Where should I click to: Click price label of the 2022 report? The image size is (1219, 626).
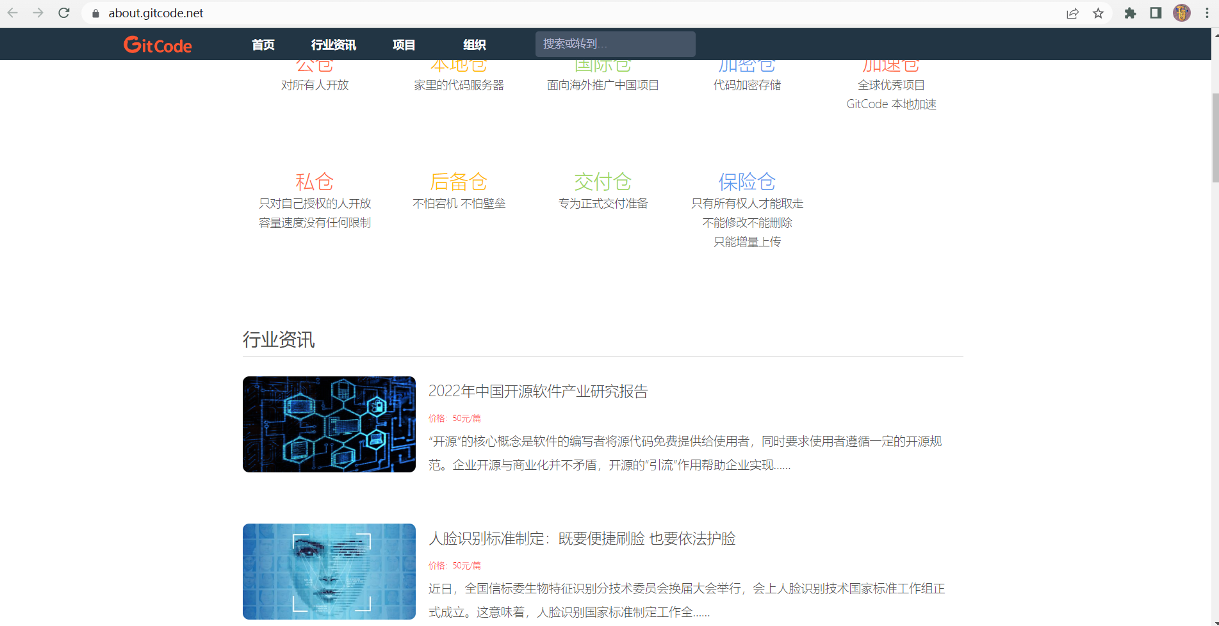[x=455, y=418]
